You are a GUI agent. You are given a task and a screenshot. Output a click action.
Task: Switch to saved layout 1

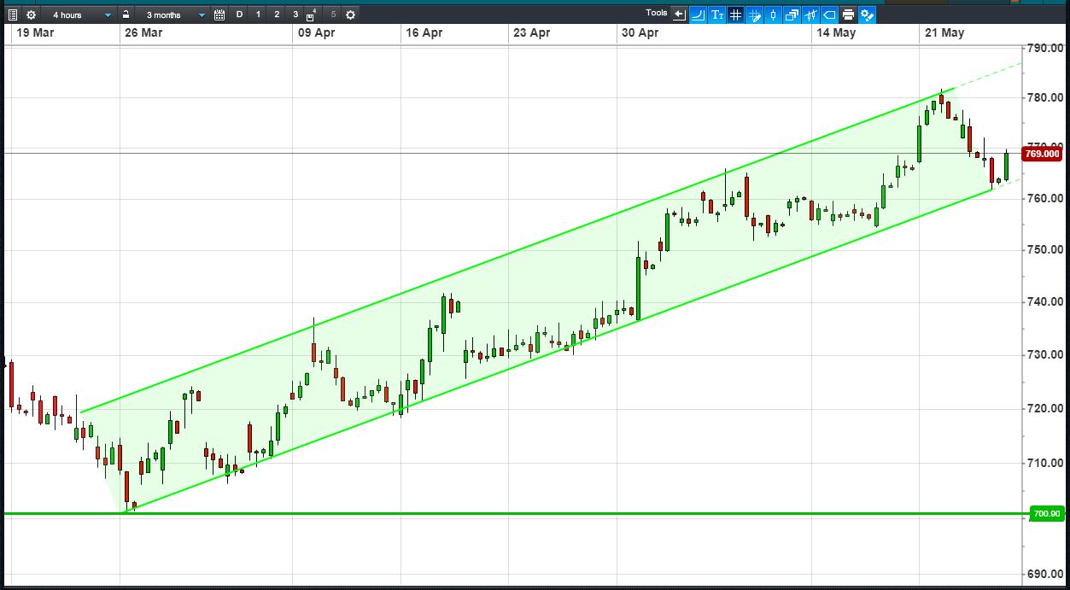(258, 15)
